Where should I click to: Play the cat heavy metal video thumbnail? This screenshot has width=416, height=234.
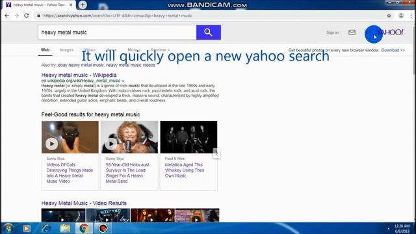[70, 137]
